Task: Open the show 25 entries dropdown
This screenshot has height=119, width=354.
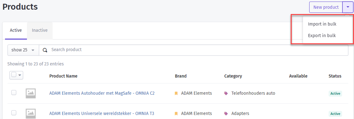Action: (x=23, y=50)
